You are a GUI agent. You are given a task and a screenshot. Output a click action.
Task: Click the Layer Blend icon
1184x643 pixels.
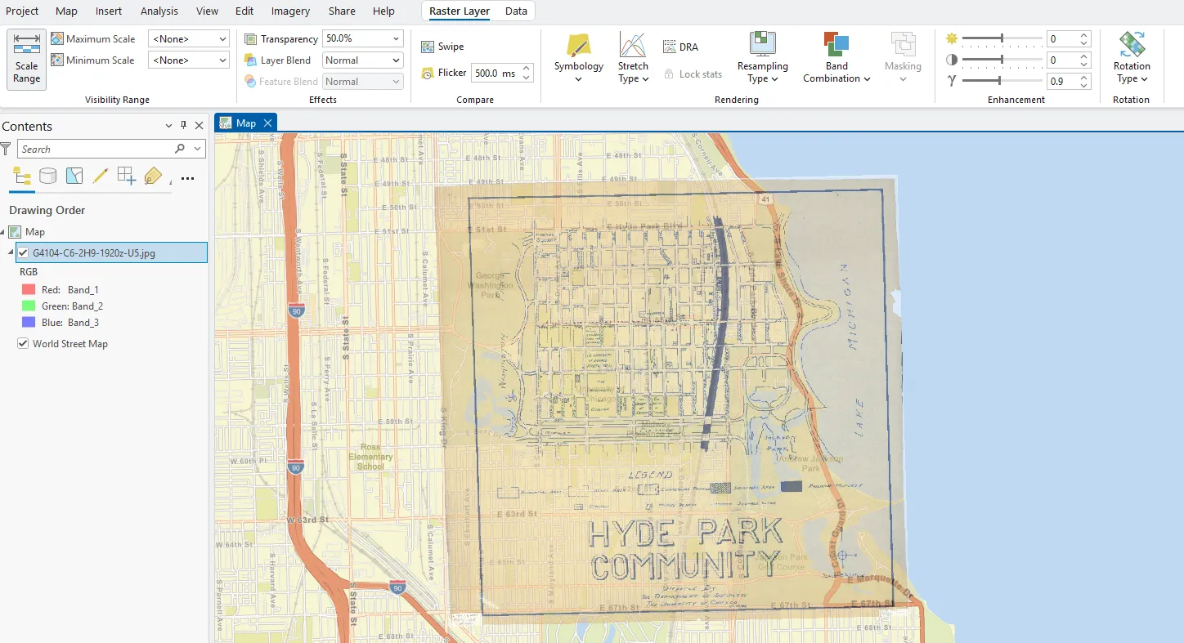coord(251,60)
